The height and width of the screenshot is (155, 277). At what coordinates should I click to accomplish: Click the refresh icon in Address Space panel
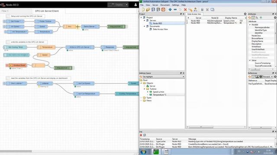point(141,77)
